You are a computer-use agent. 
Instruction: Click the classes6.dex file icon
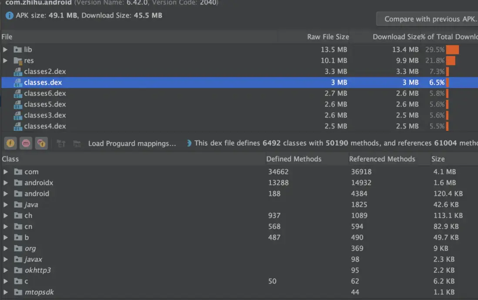[18, 93]
